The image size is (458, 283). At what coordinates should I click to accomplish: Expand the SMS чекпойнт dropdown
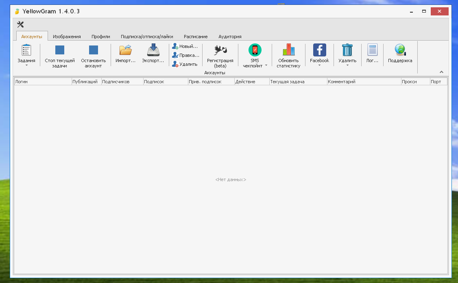pos(266,65)
